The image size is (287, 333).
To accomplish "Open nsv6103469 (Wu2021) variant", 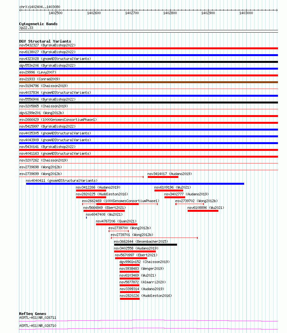I will click(x=138, y=275).
